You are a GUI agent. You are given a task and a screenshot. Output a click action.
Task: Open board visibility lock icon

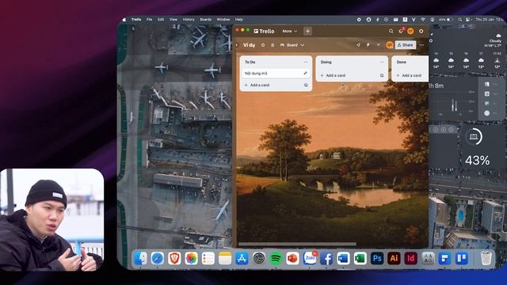point(273,45)
